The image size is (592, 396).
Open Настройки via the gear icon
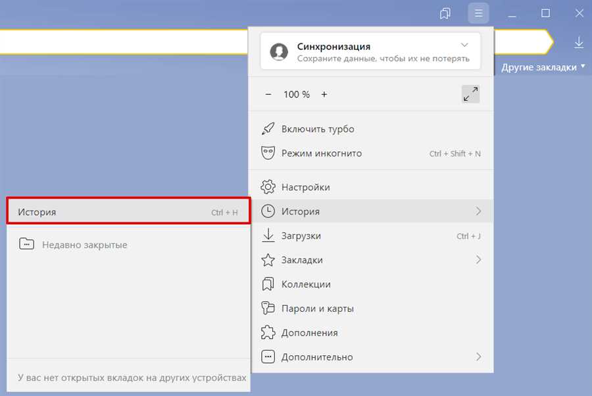268,187
